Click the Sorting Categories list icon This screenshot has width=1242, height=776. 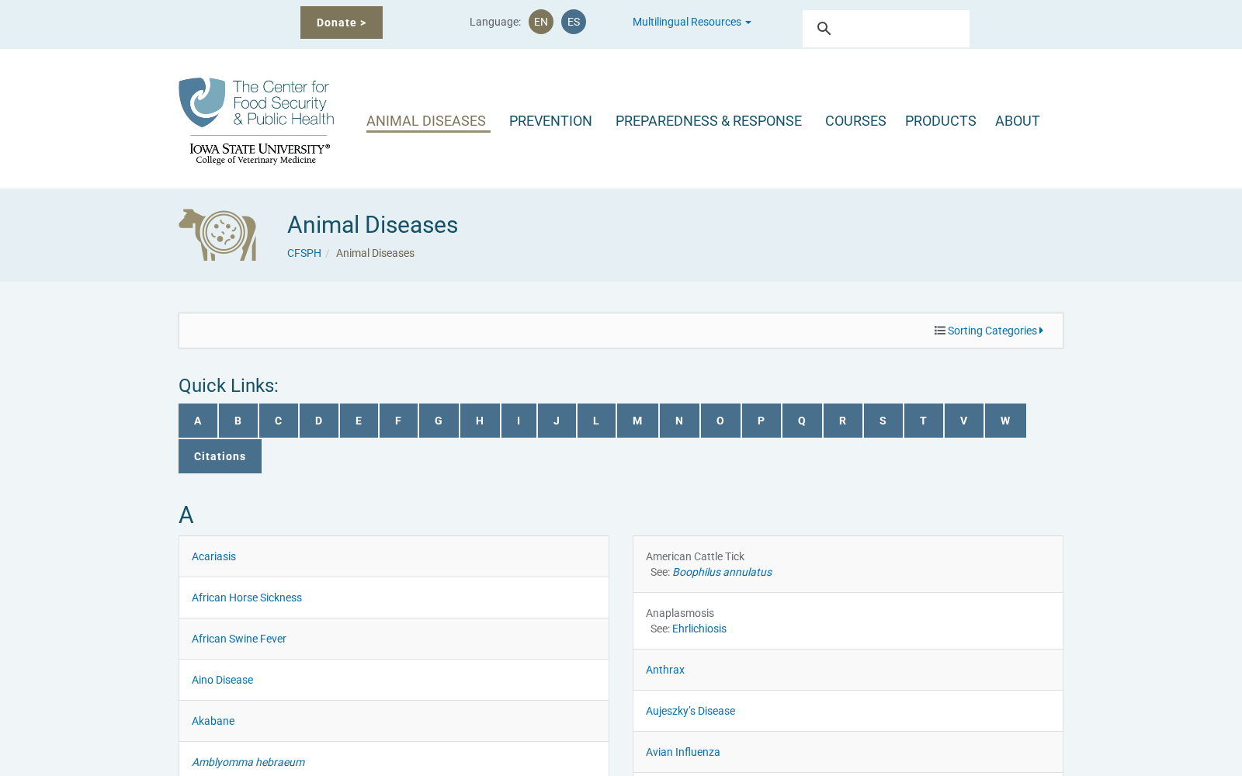(939, 331)
